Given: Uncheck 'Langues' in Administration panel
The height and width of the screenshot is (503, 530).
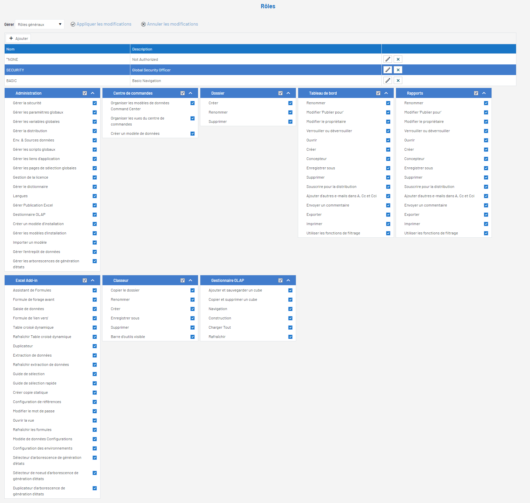Looking at the screenshot, I should [95, 196].
